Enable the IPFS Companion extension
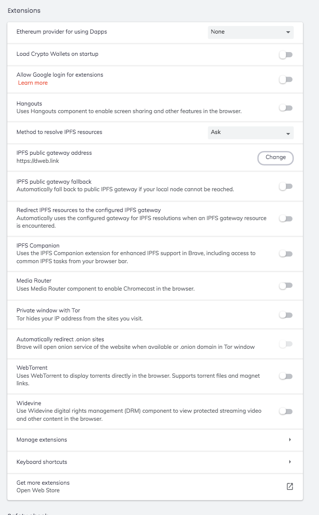This screenshot has width=319, height=515. [285, 254]
